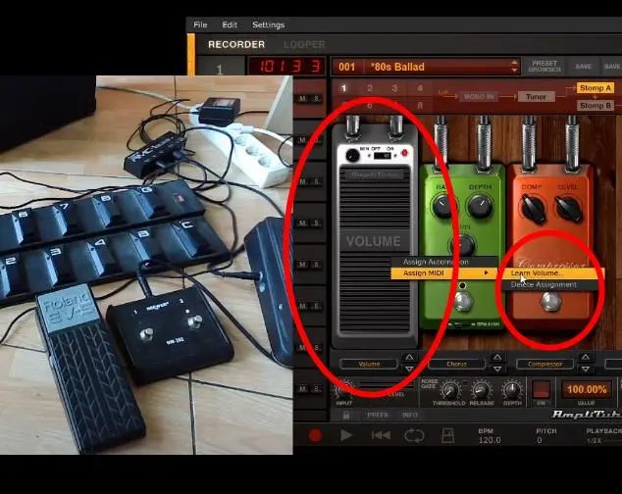Move Volume stomp slot down with arrow
Viewport: 622px width, 494px height.
(x=409, y=370)
